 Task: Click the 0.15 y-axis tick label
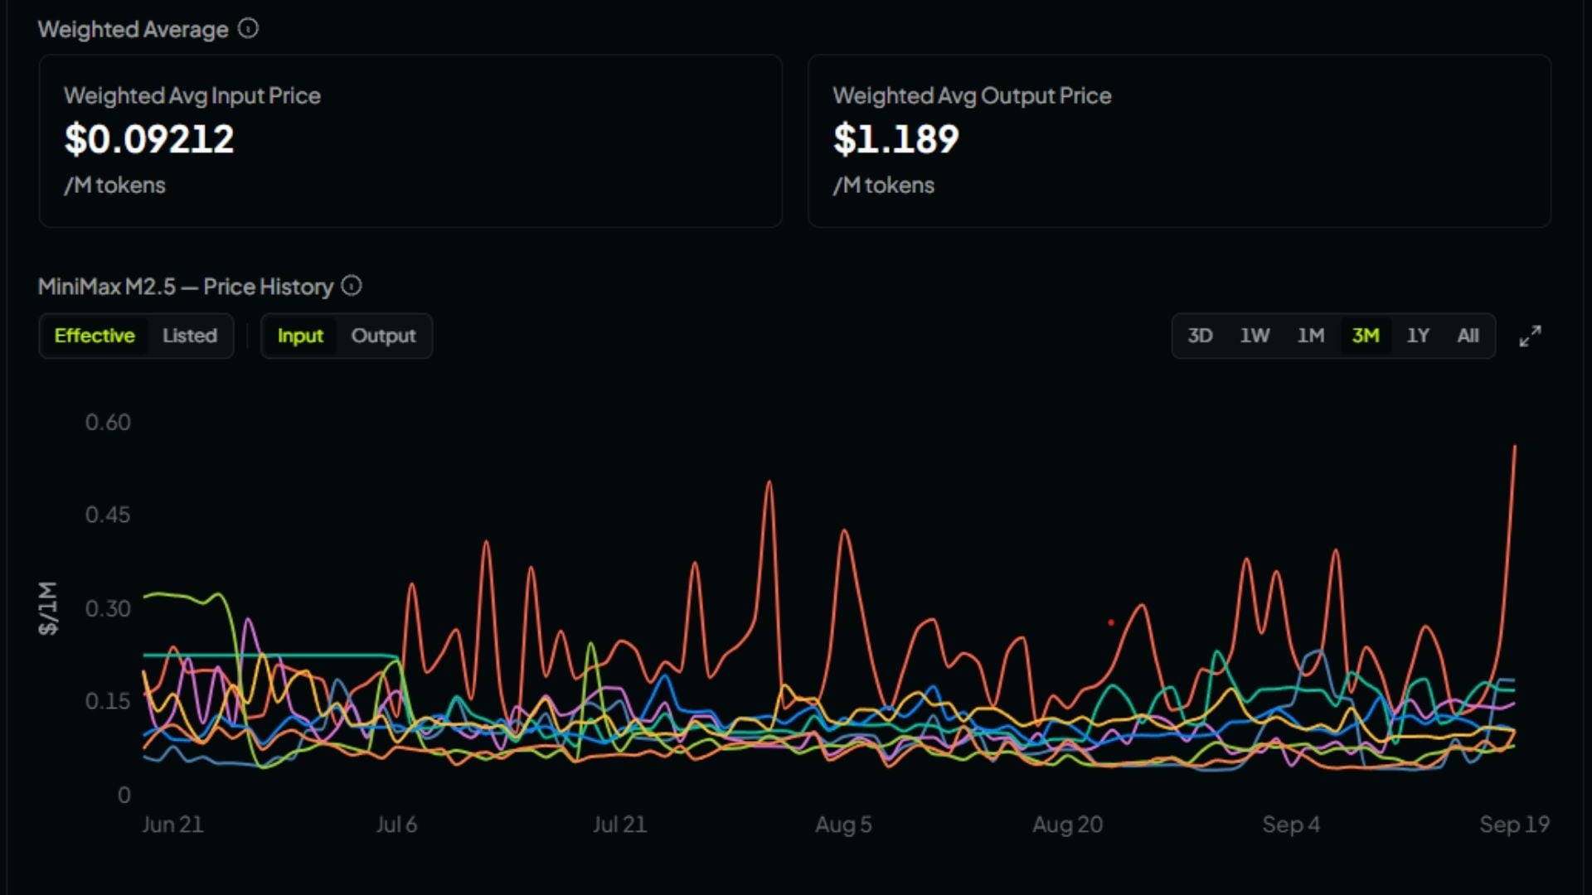point(108,701)
